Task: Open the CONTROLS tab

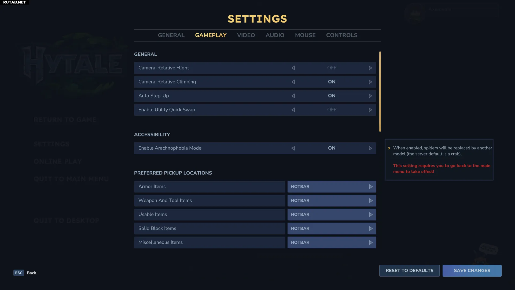Action: pyautogui.click(x=341, y=35)
